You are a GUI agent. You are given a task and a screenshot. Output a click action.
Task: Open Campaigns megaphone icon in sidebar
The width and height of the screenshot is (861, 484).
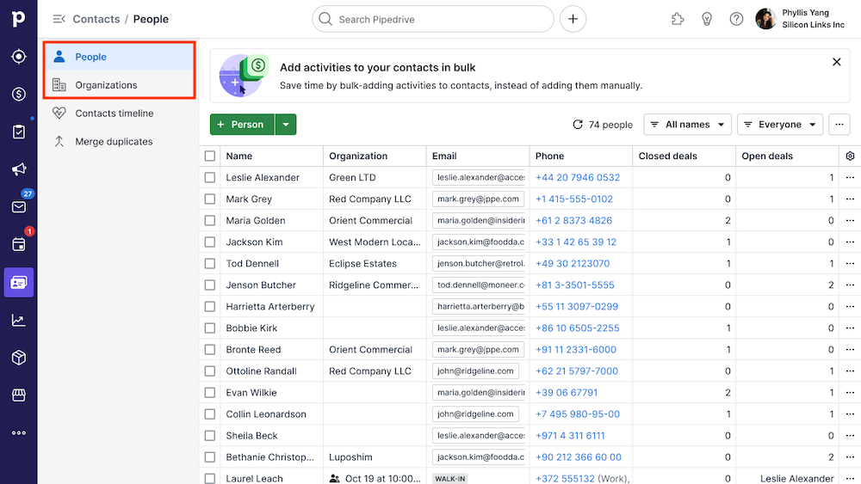[x=18, y=169]
